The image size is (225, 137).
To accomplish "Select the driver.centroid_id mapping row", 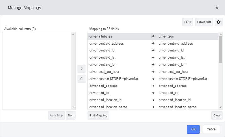I will pyautogui.click(x=153, y=51).
